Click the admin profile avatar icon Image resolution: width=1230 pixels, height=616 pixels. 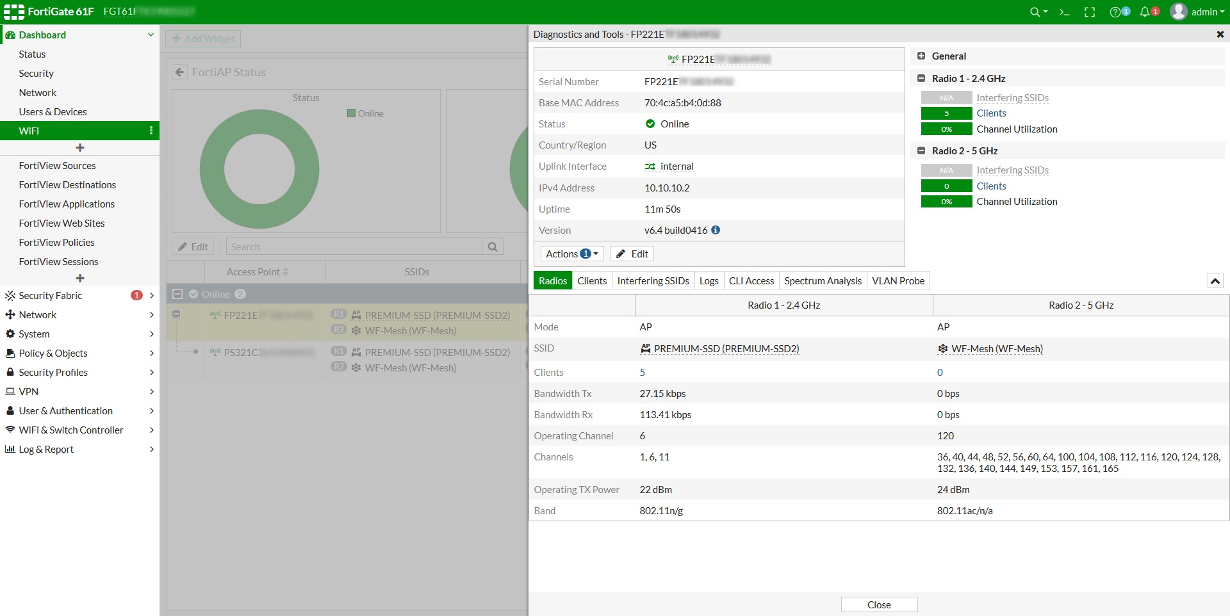pos(1179,12)
